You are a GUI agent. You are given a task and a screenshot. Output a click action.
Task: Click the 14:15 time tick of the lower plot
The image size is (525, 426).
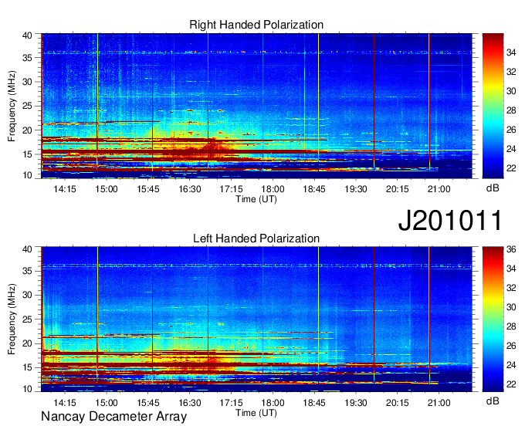pos(65,403)
